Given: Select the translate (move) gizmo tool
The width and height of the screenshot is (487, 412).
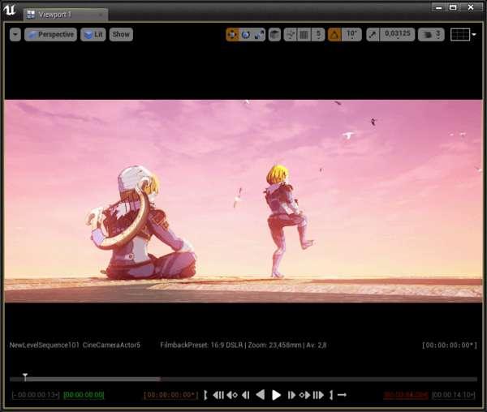Looking at the screenshot, I should [x=232, y=34].
